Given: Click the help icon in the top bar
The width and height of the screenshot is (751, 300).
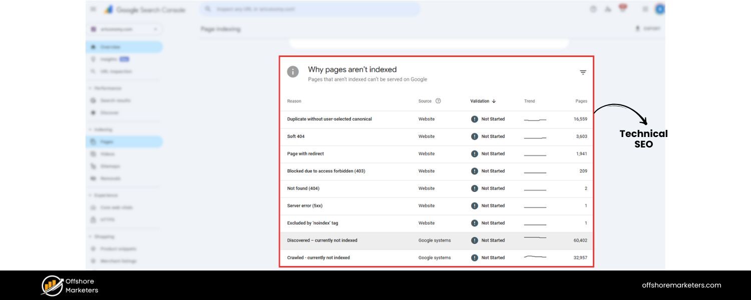Looking at the screenshot, I should (594, 8).
